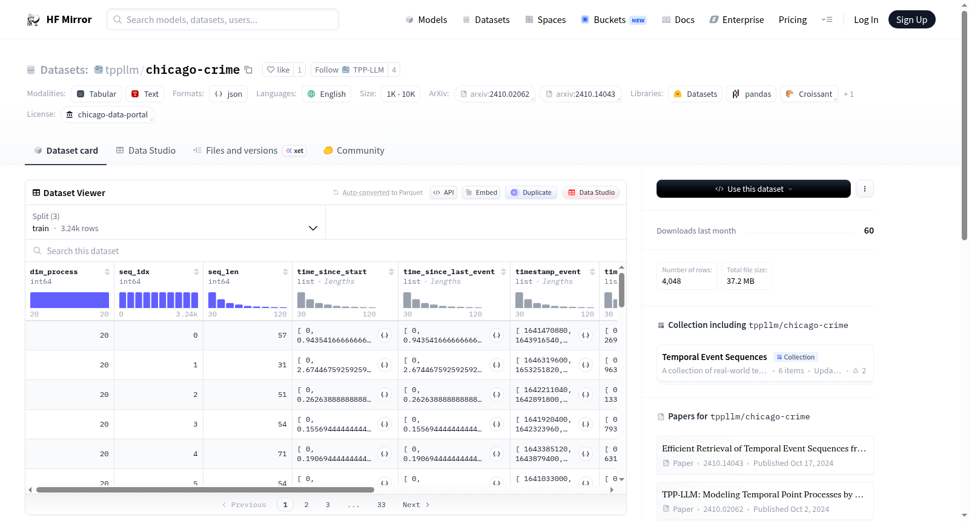Follow the TPP-LLM organization

[x=349, y=70]
